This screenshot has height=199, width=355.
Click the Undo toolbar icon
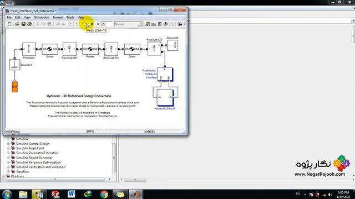pyautogui.click(x=78, y=24)
